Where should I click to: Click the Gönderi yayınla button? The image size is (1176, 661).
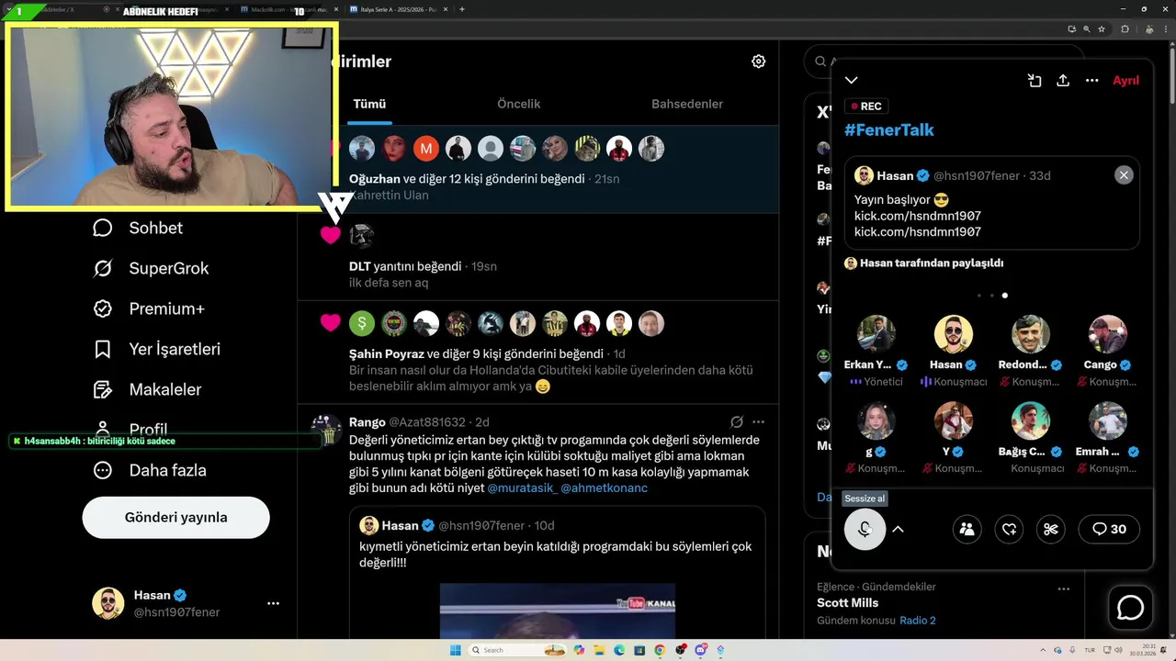coord(175,517)
